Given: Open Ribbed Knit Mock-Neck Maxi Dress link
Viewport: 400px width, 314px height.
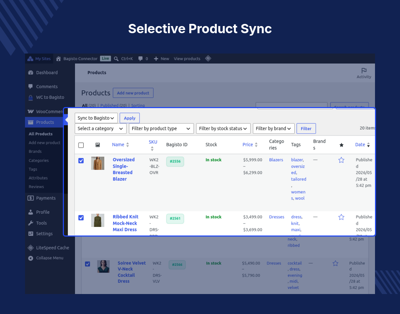Looking at the screenshot, I should tap(125, 223).
